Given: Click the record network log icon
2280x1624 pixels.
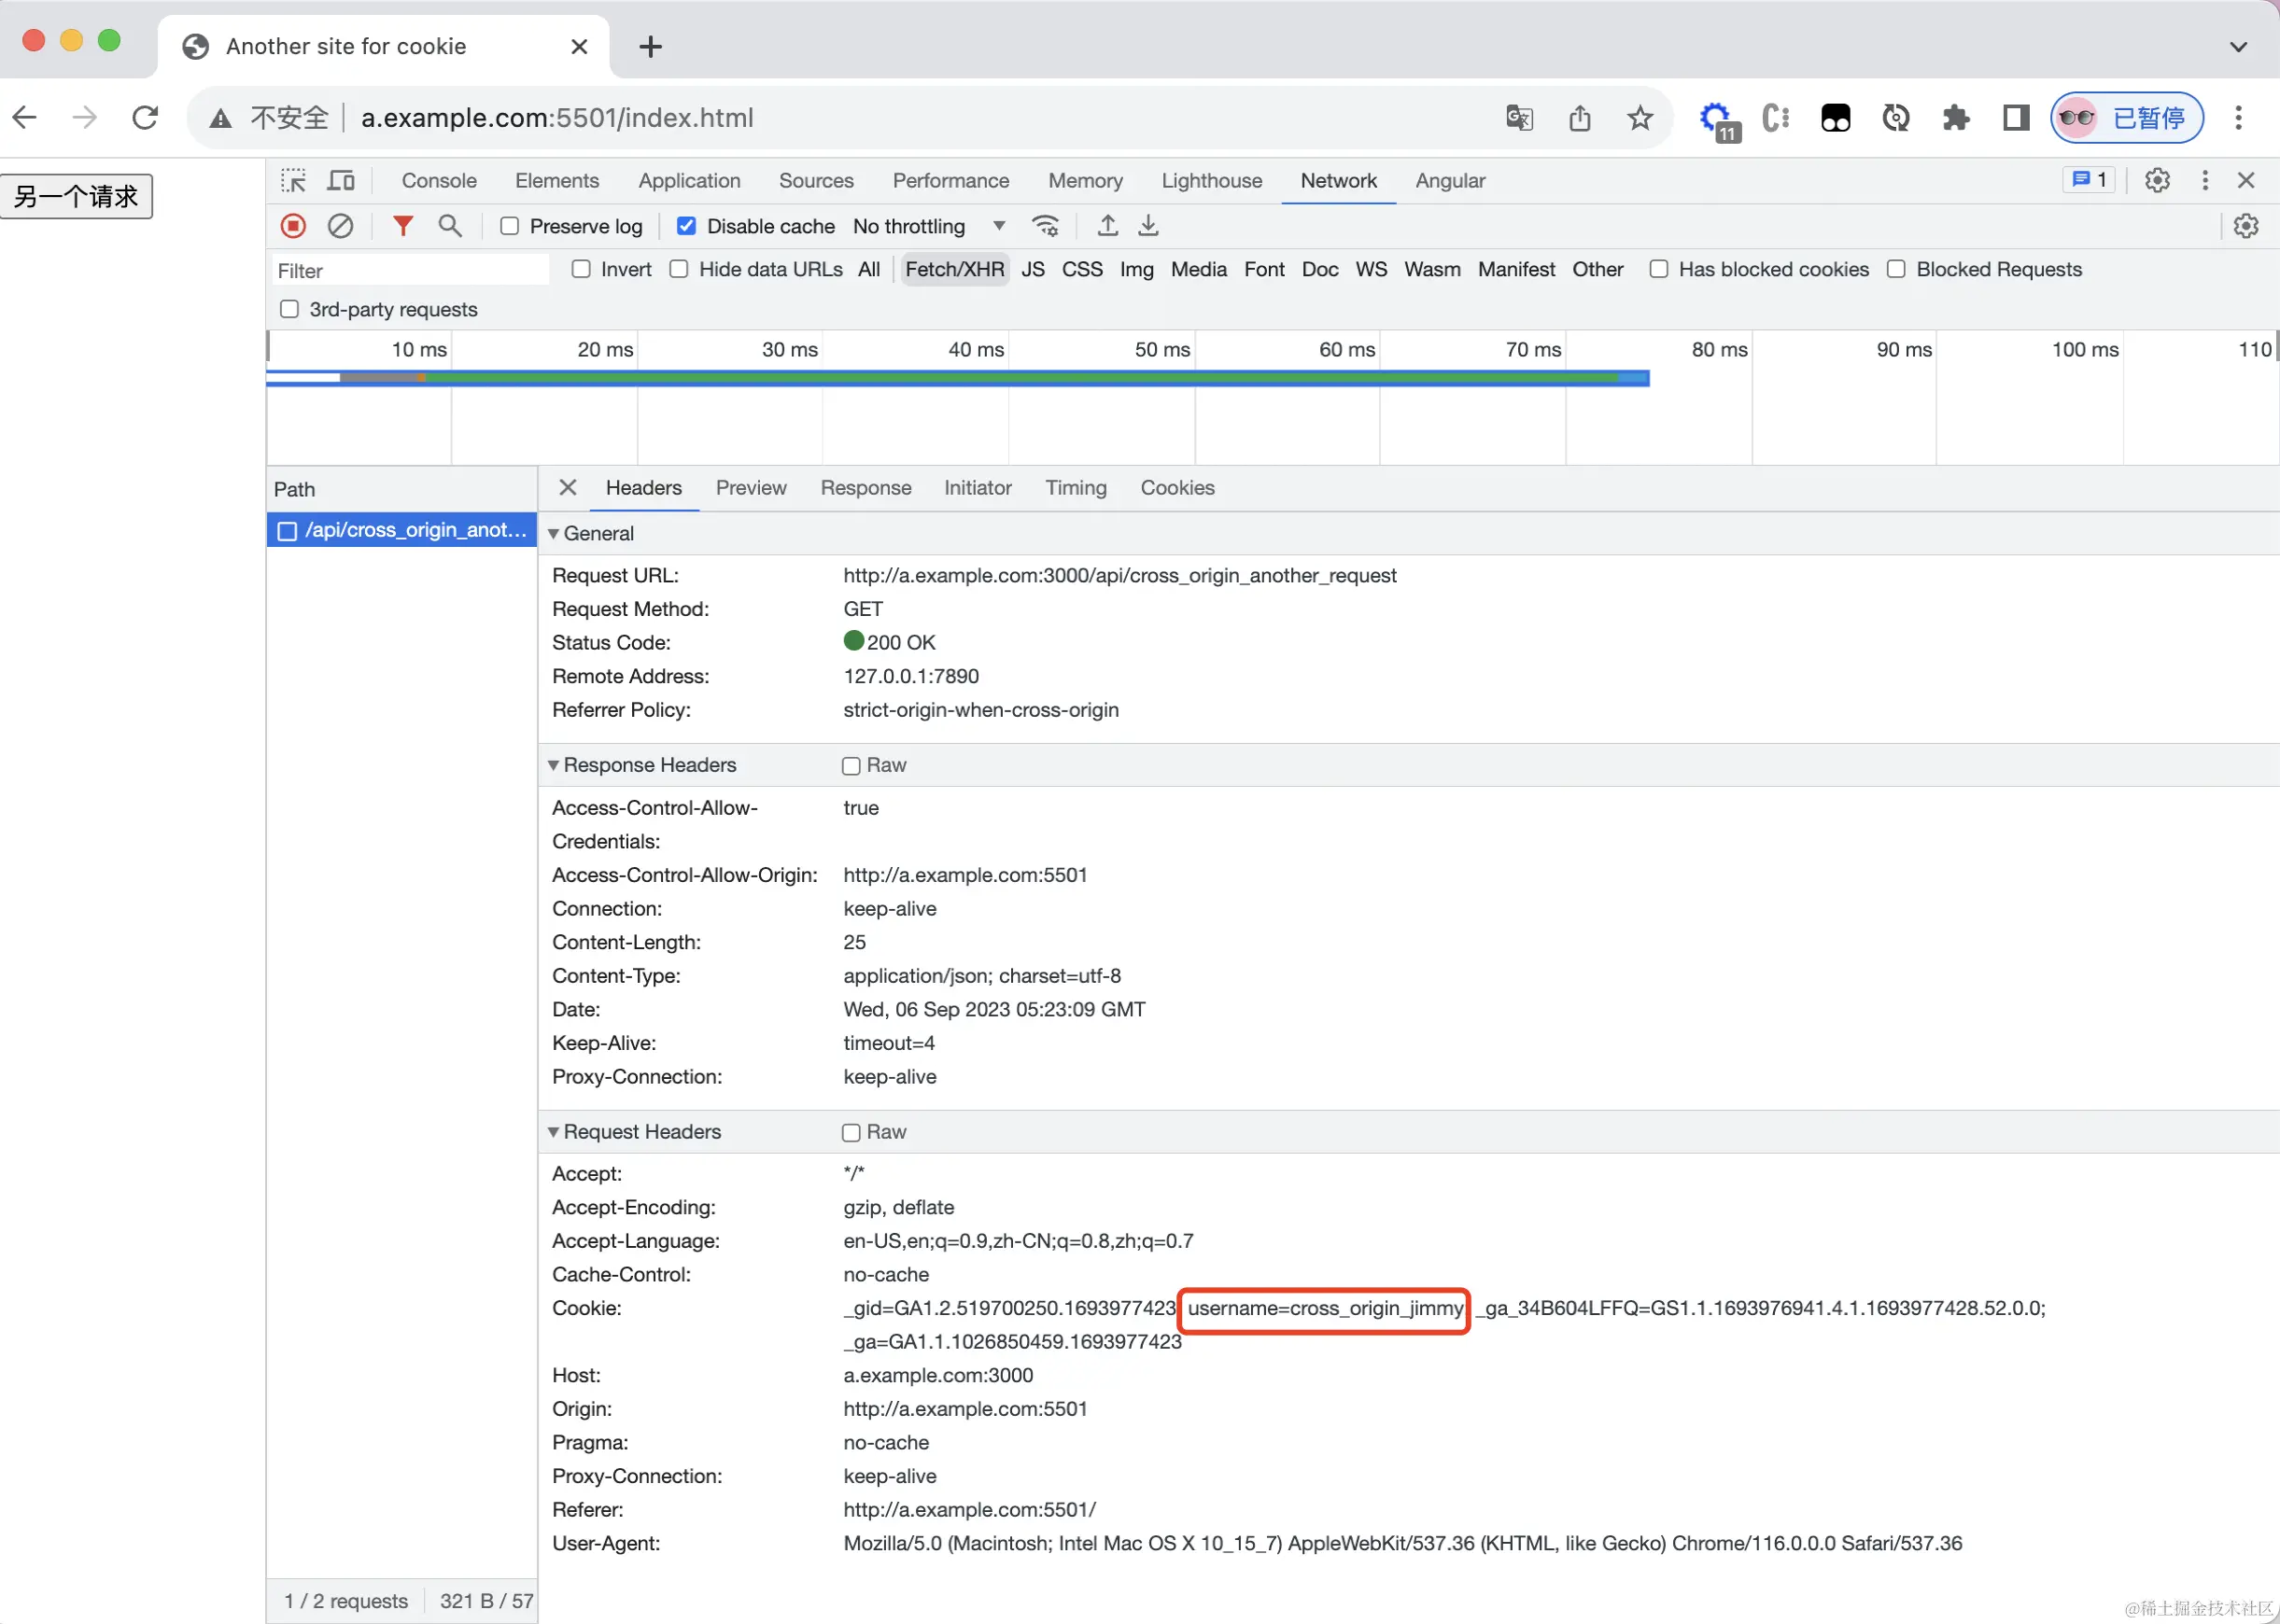Looking at the screenshot, I should (293, 226).
